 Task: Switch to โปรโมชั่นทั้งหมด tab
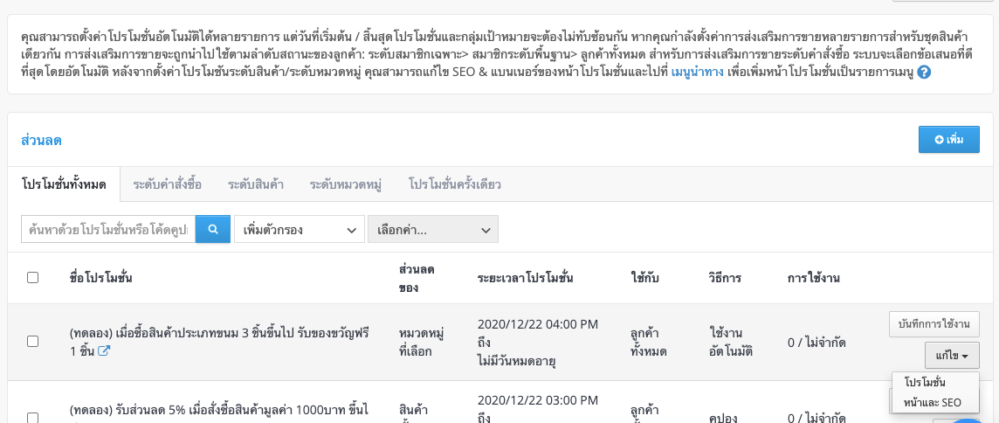[x=63, y=185]
